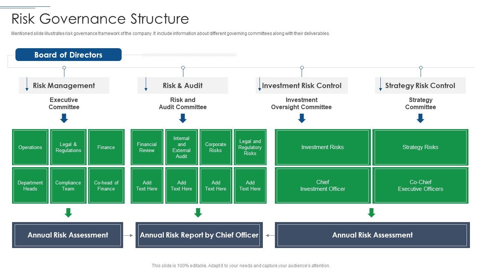Click Annual Risk Report by Chief Officer box
The image size is (482, 271).
199,235
